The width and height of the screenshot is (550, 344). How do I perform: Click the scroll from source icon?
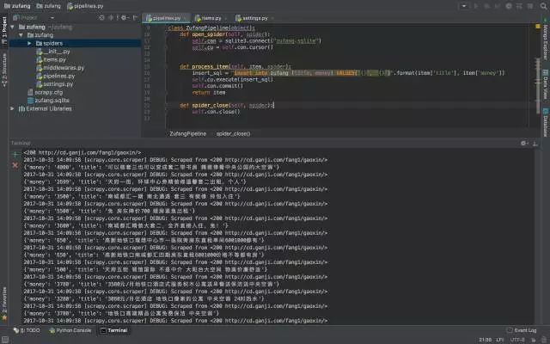101,17
